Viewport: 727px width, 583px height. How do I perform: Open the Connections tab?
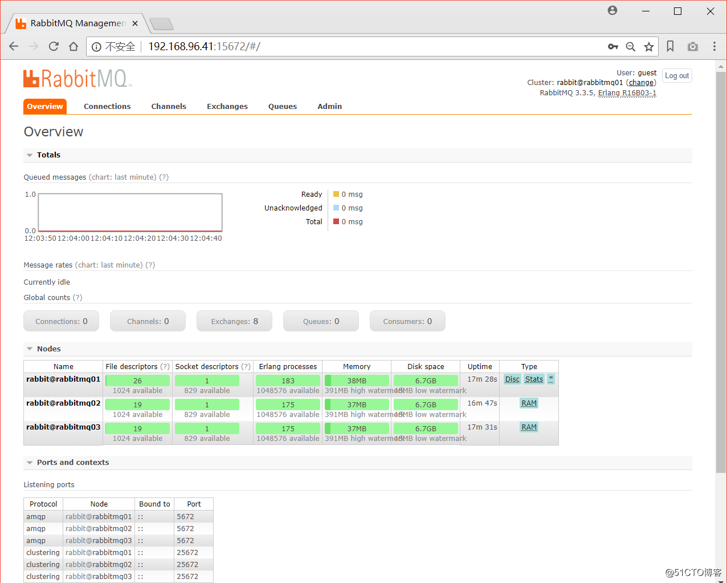point(107,106)
